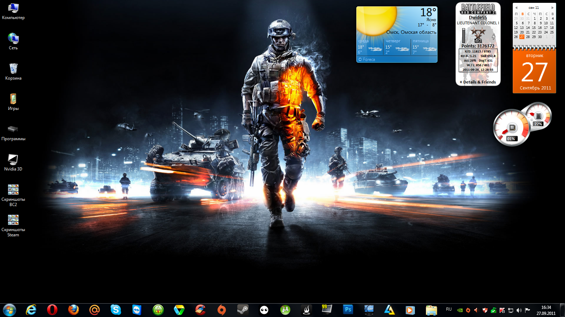Open the Компьютер desktop icon
Screen dimensions: 565x317
click(13, 12)
